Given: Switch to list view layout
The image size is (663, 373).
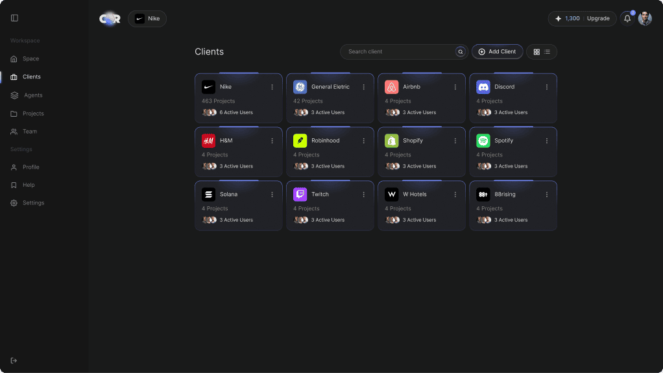Looking at the screenshot, I should coord(548,52).
